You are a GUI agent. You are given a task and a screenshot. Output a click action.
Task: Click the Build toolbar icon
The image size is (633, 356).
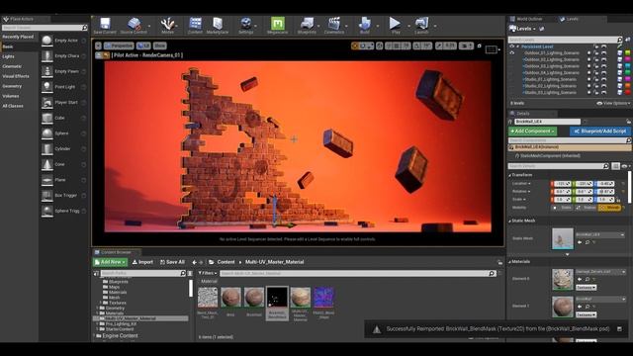(x=365, y=24)
